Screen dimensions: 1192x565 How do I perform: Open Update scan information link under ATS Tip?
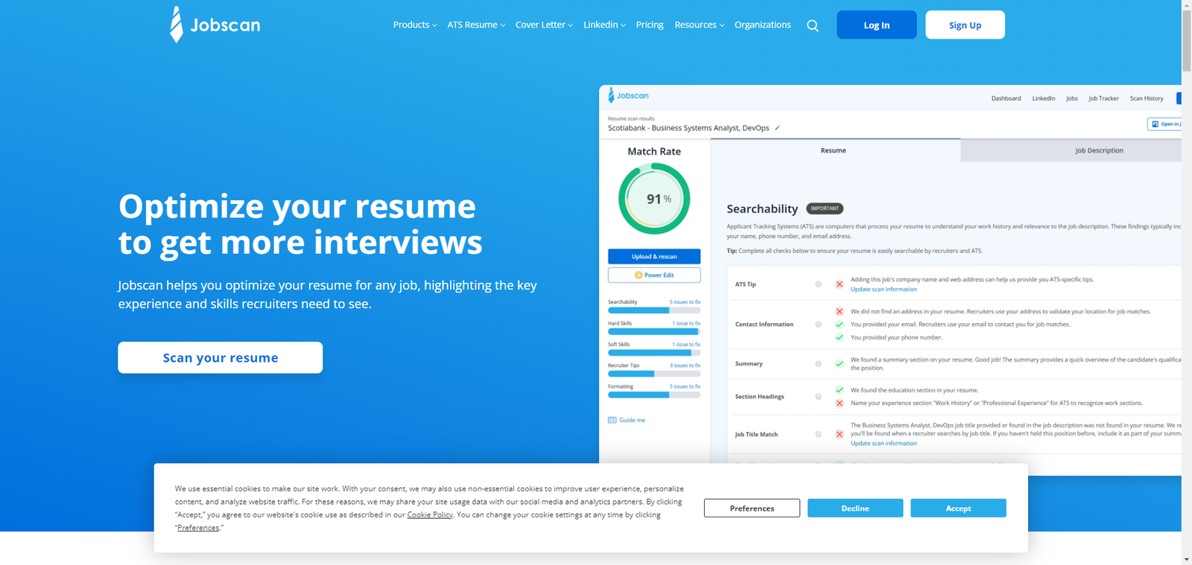pyautogui.click(x=884, y=290)
